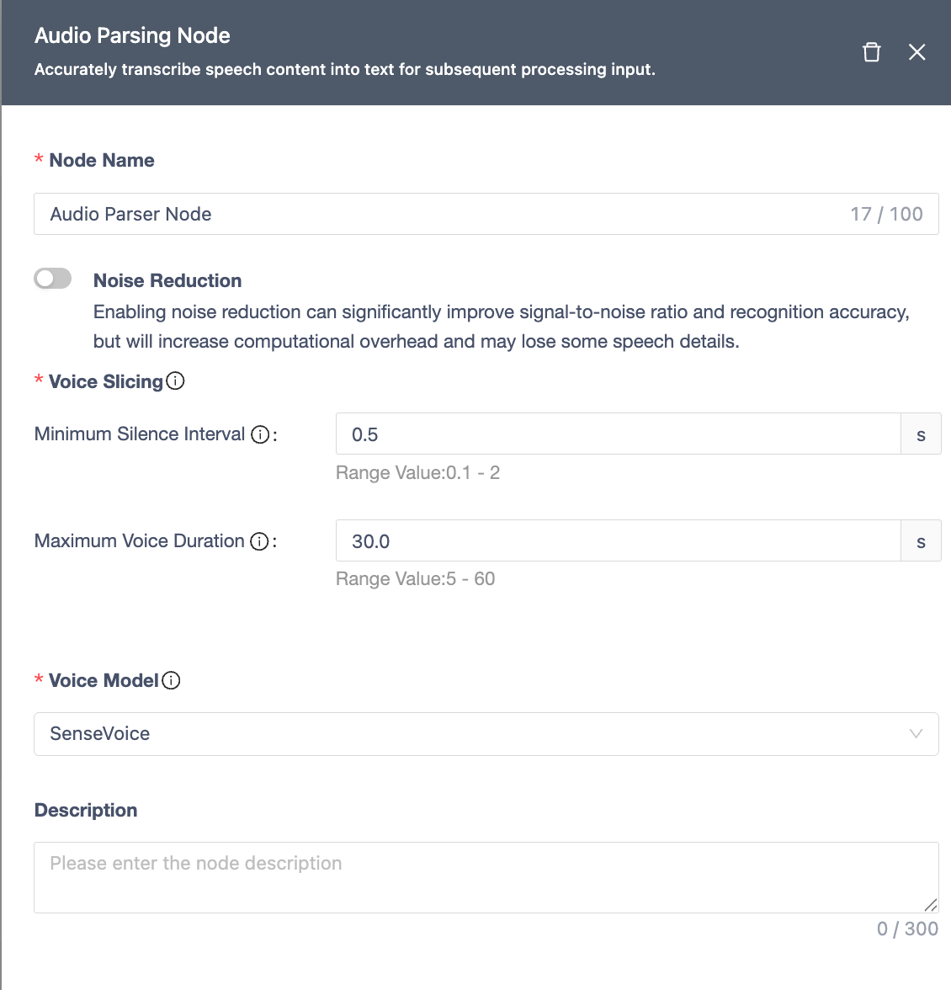Enable the Noise Reduction toggle switch
Image resolution: width=951 pixels, height=990 pixels.
53,279
